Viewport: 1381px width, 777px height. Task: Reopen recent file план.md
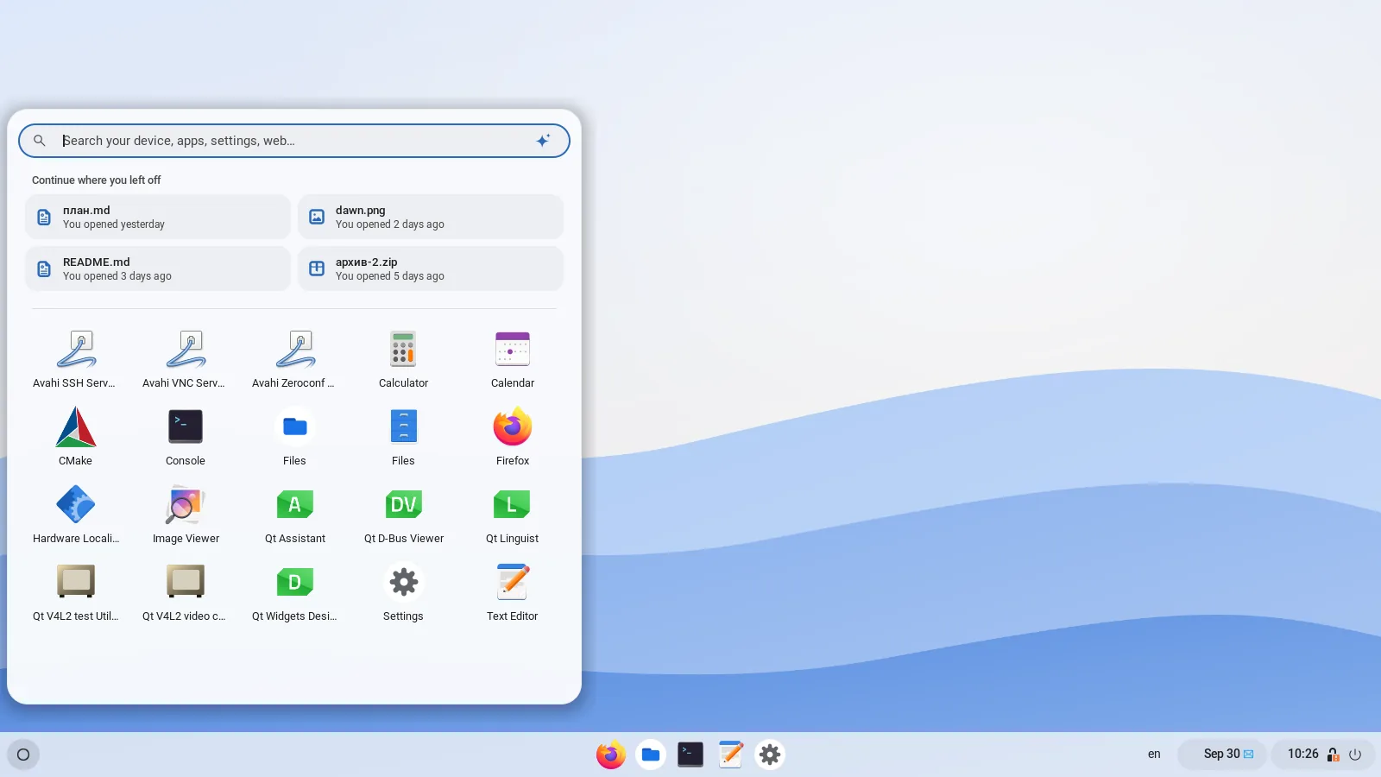158,217
